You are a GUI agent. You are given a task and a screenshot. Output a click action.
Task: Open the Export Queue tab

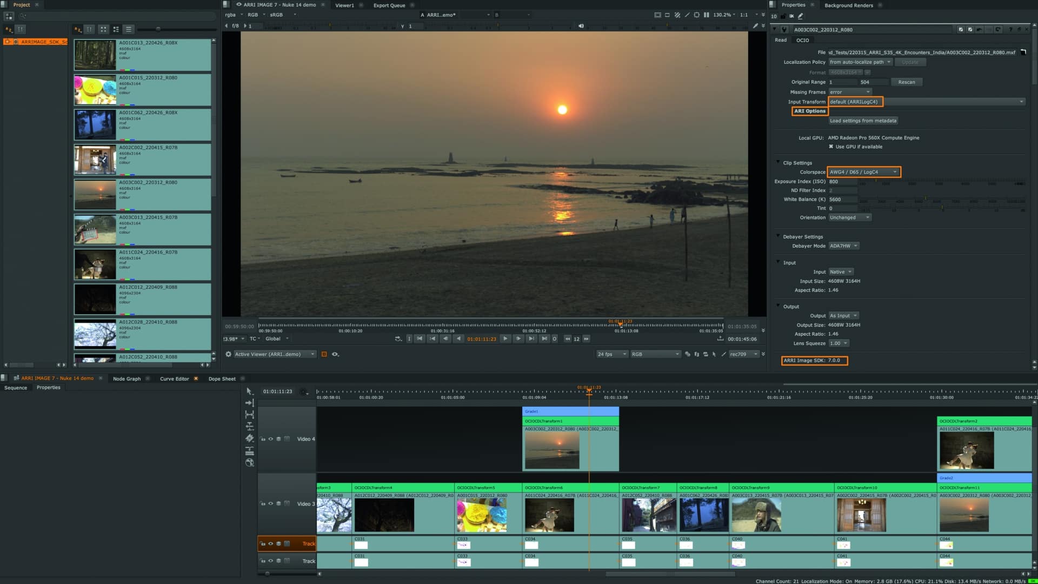coord(389,5)
